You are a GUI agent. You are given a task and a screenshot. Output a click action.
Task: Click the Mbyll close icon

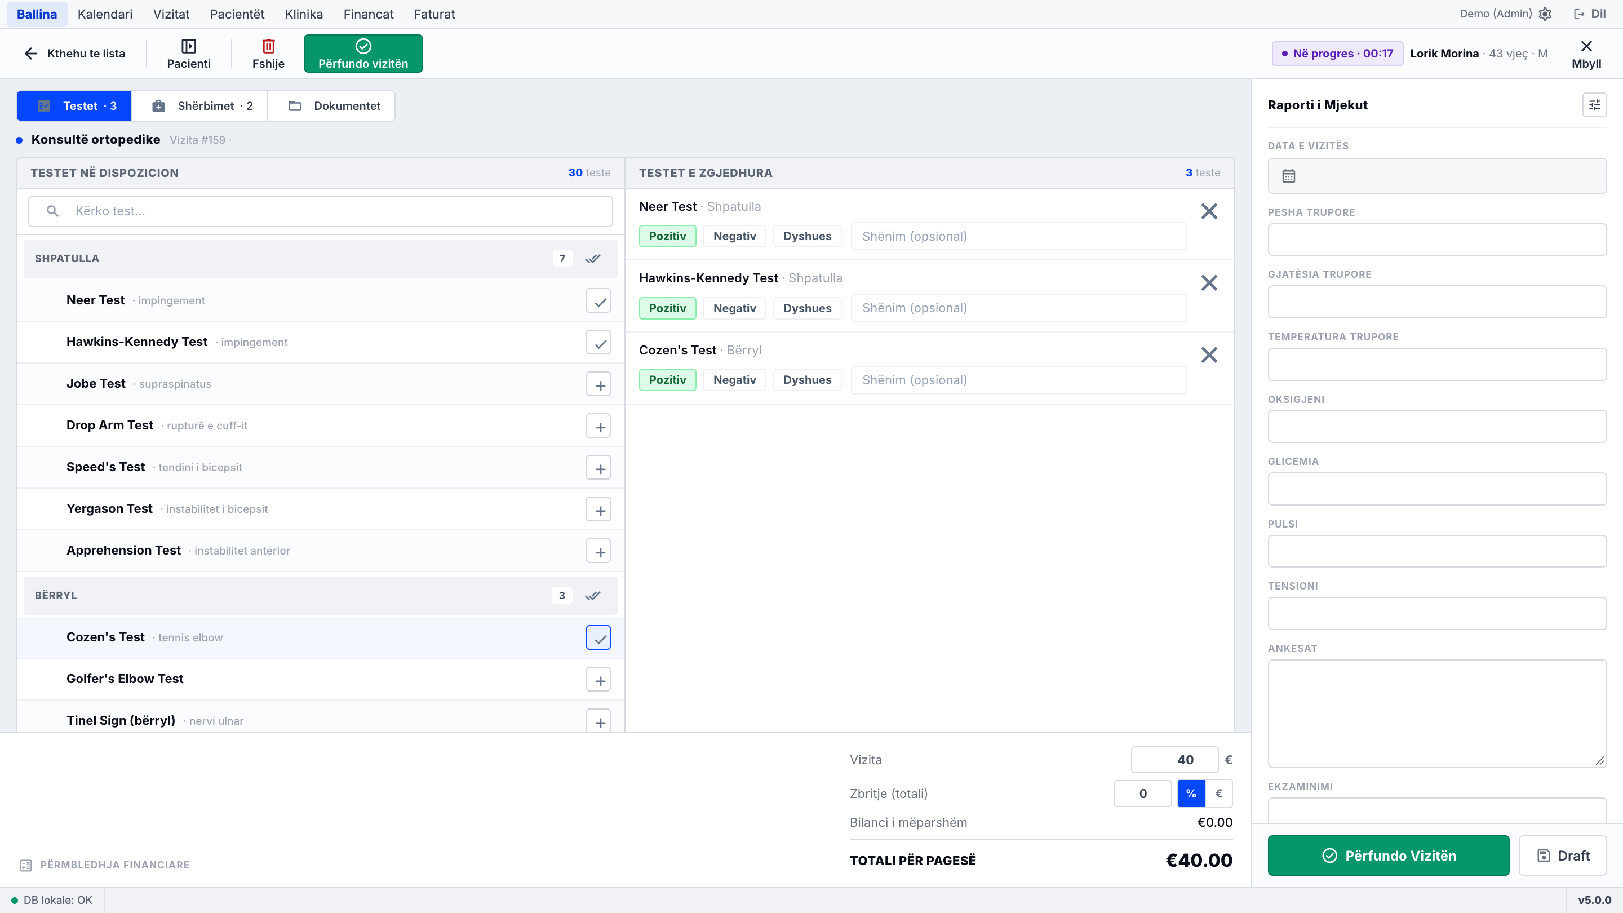(x=1586, y=46)
